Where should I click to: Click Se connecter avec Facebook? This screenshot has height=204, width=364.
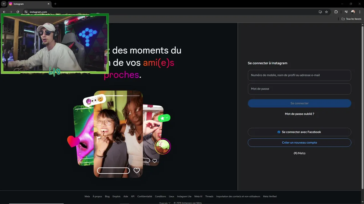coord(299,132)
